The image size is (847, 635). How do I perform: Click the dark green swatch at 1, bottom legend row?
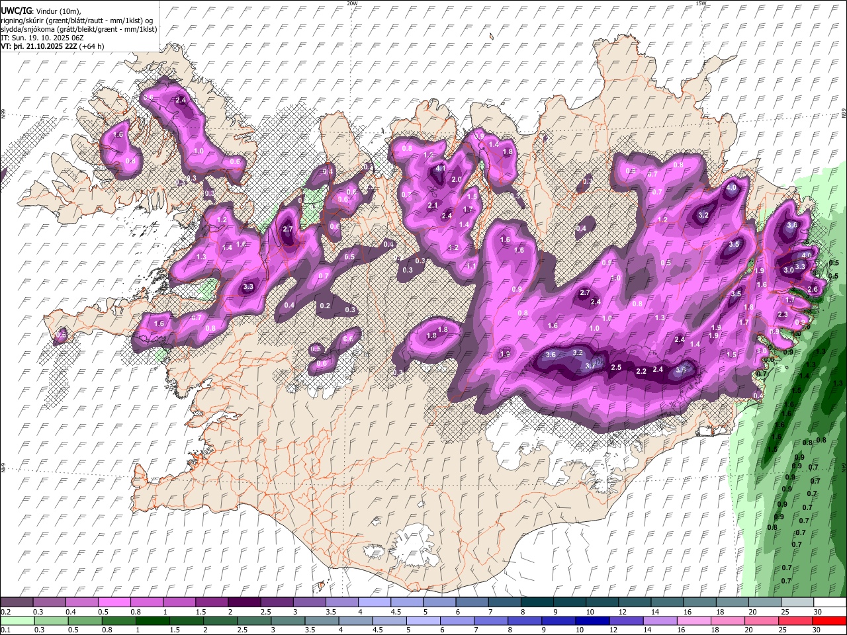pyautogui.click(x=152, y=621)
